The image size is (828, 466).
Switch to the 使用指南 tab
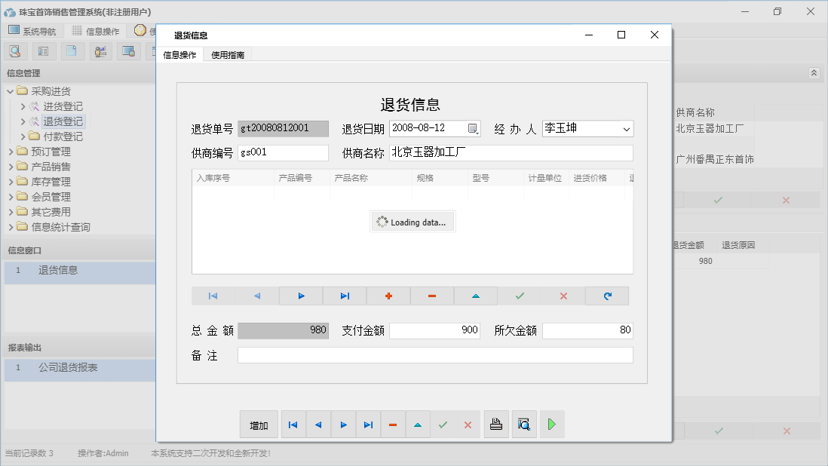pos(228,54)
